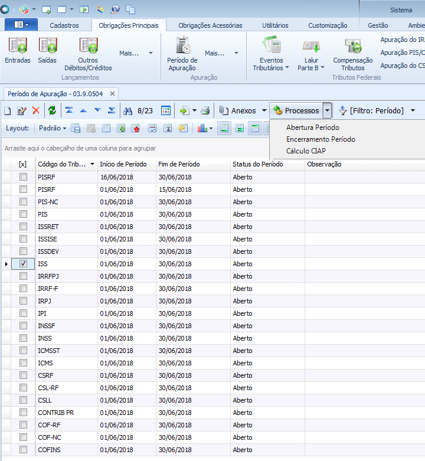Open the Customização ribbon tab

coord(328,25)
